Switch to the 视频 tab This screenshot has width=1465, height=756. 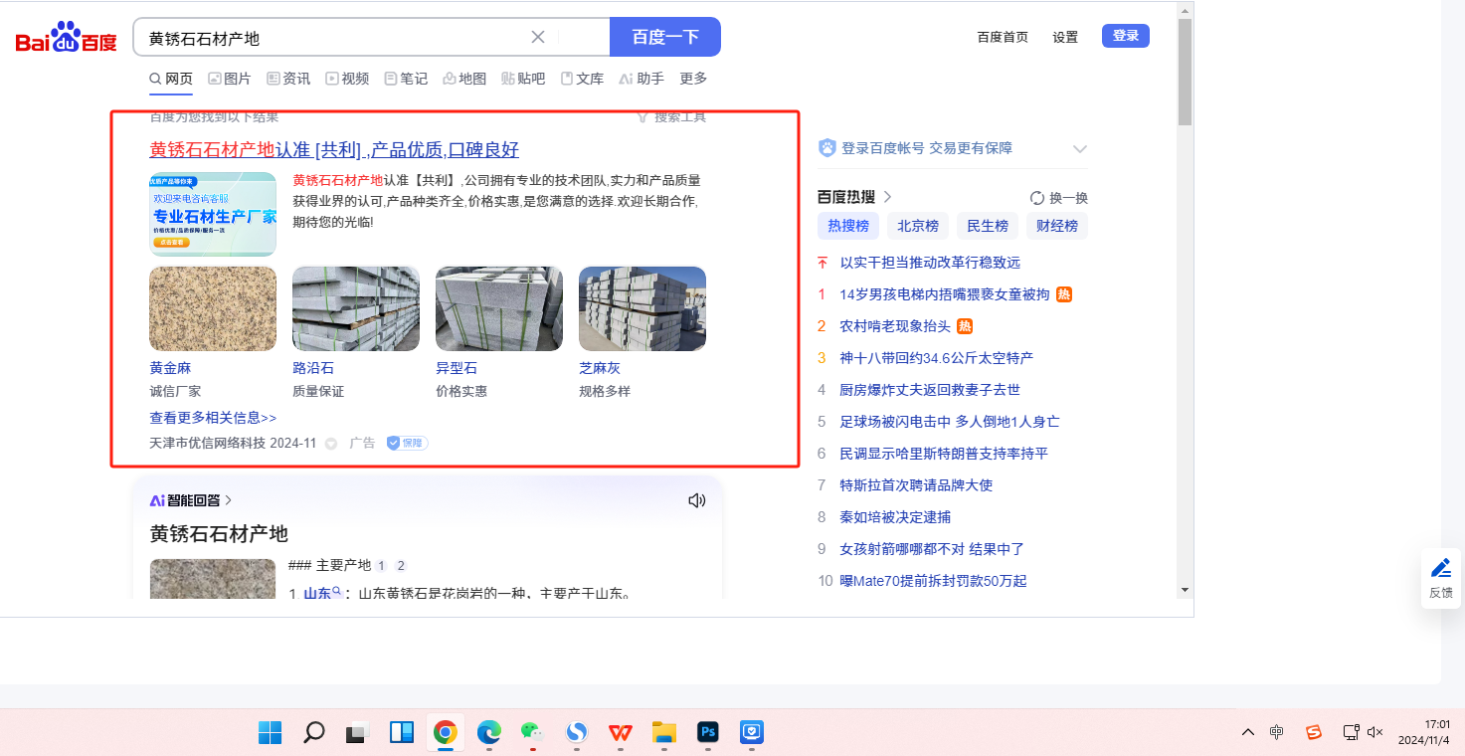click(347, 79)
